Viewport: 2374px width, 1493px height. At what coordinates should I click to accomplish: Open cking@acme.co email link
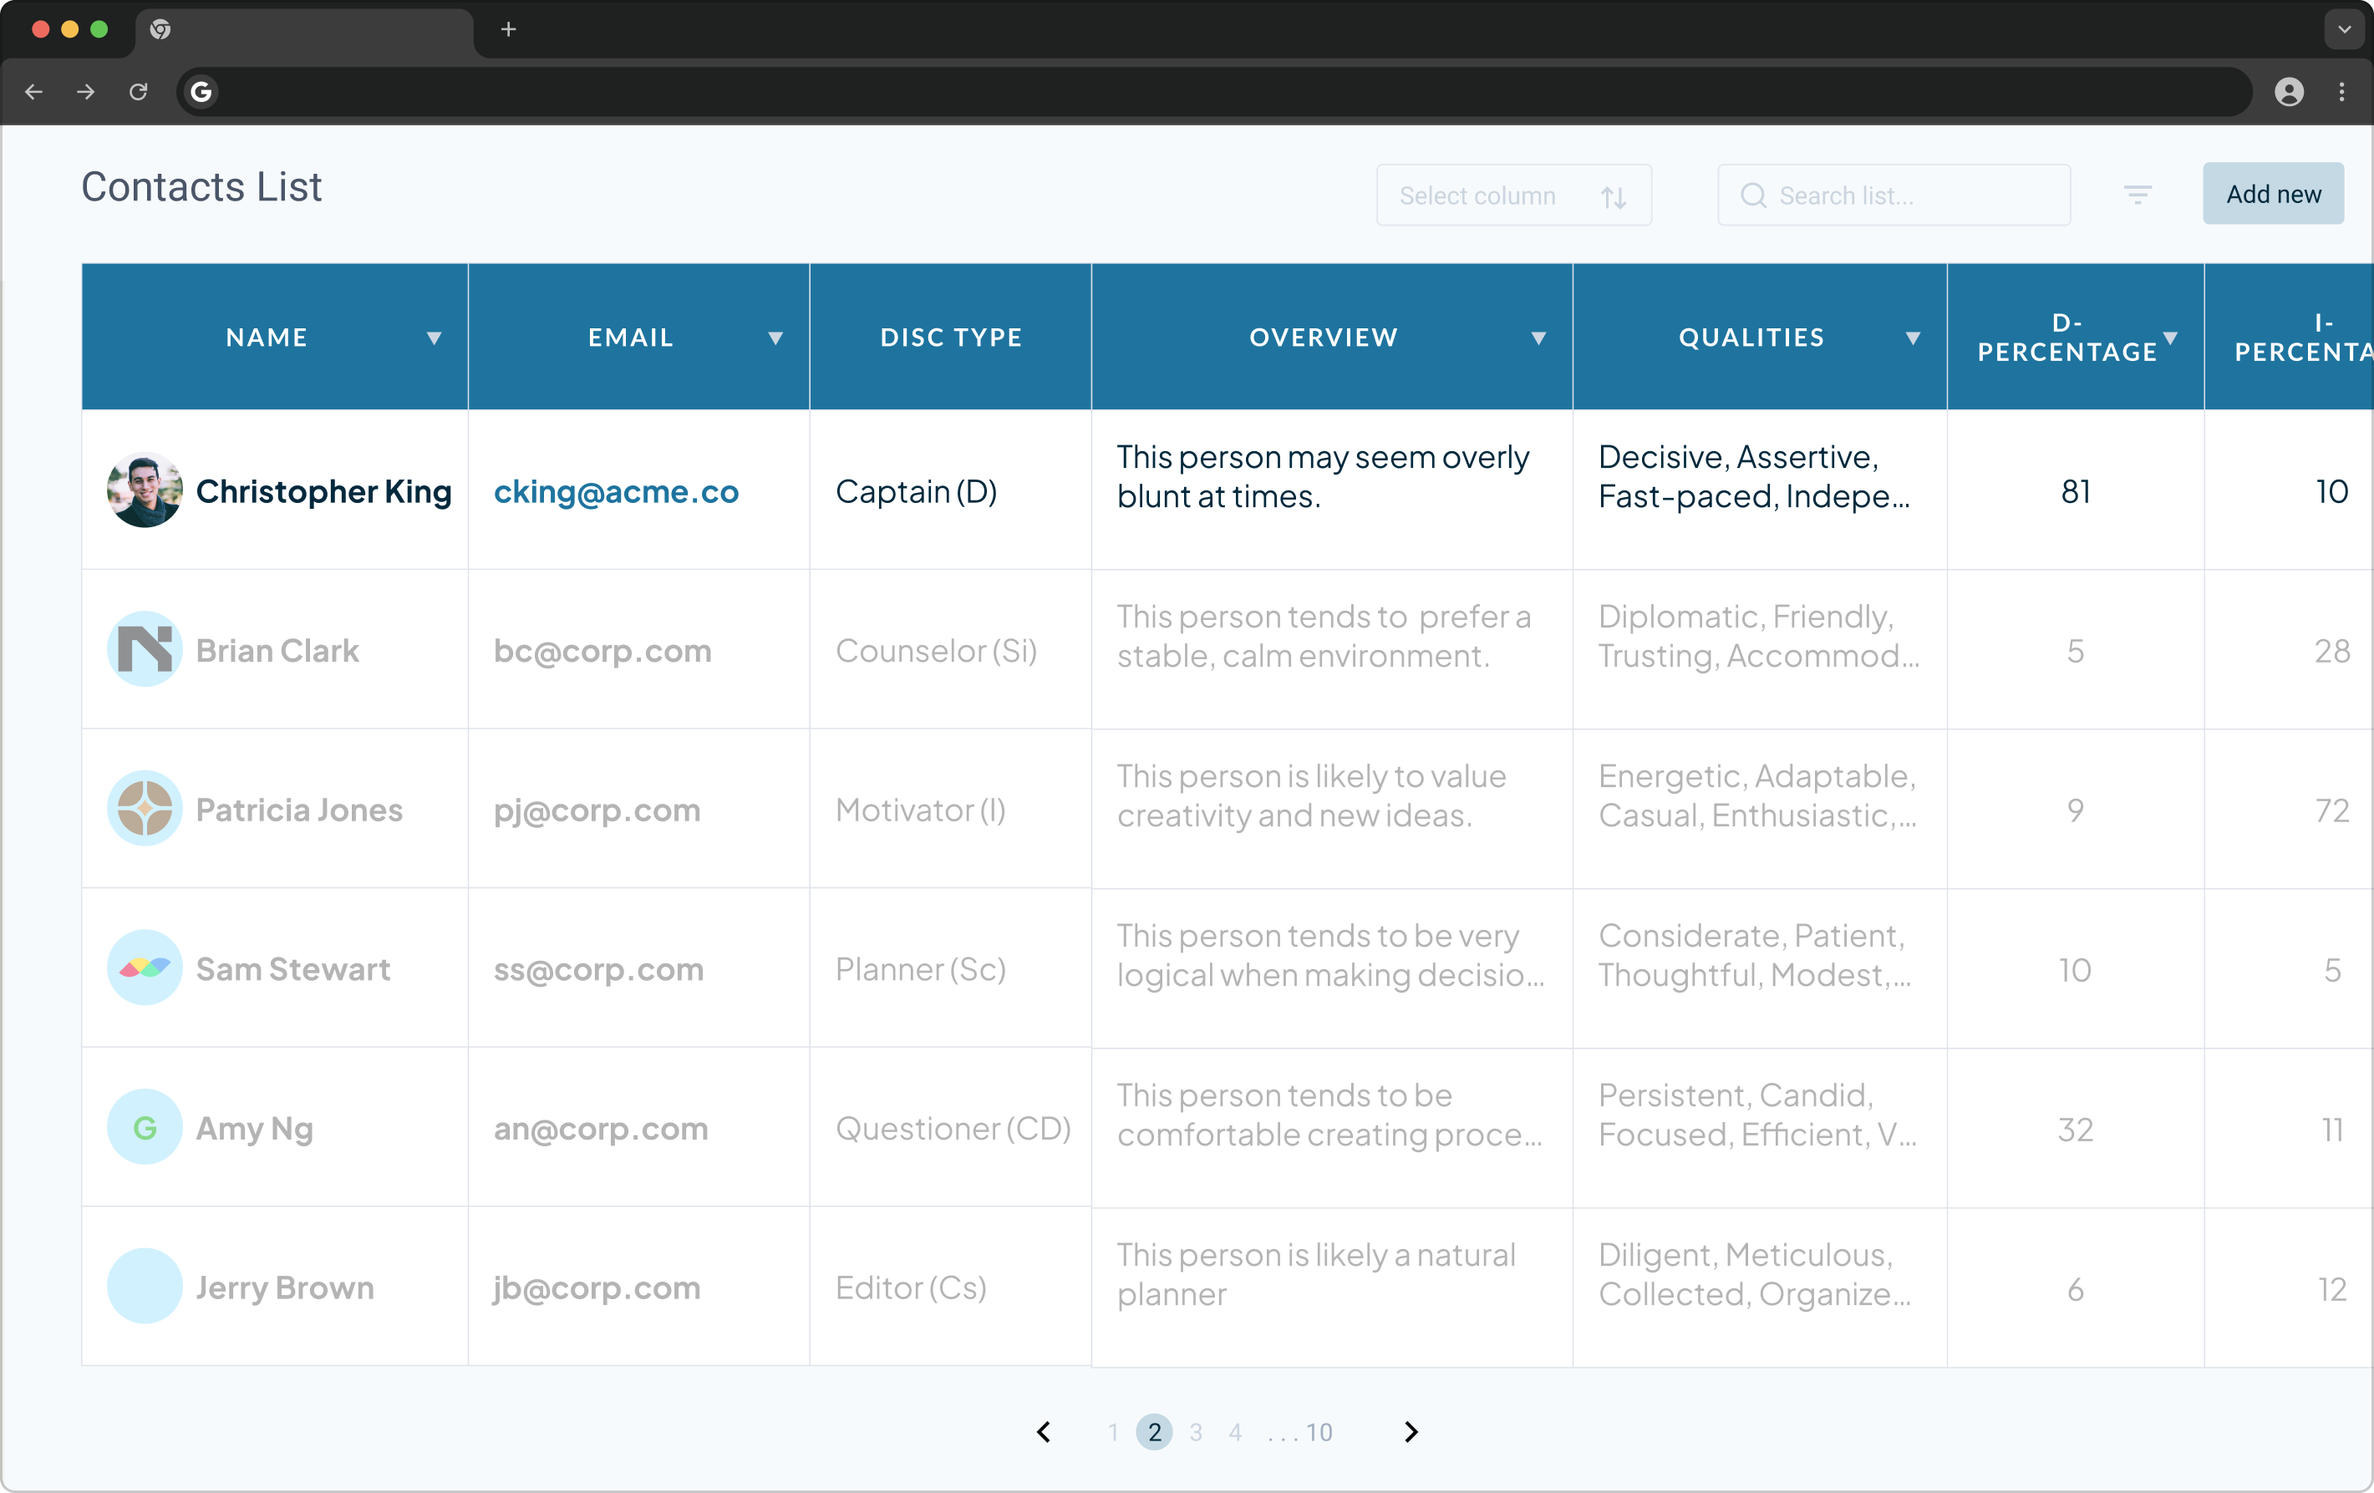[x=616, y=490]
